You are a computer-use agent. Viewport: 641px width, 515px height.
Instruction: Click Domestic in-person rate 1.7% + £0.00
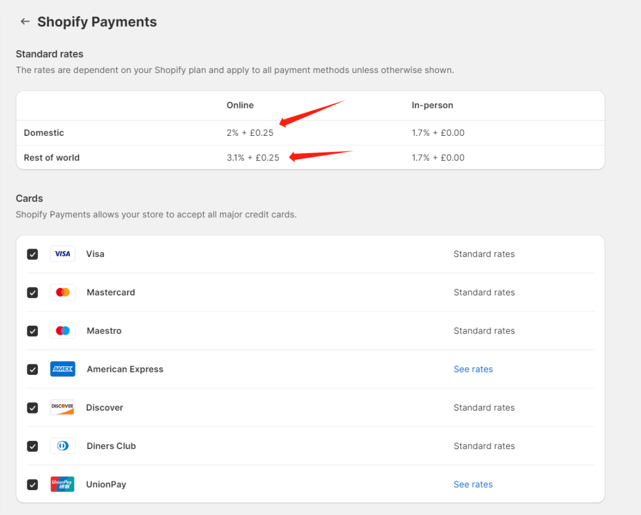[438, 133]
